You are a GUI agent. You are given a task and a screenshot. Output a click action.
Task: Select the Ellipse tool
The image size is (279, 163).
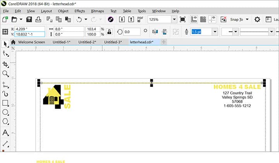point(5,112)
